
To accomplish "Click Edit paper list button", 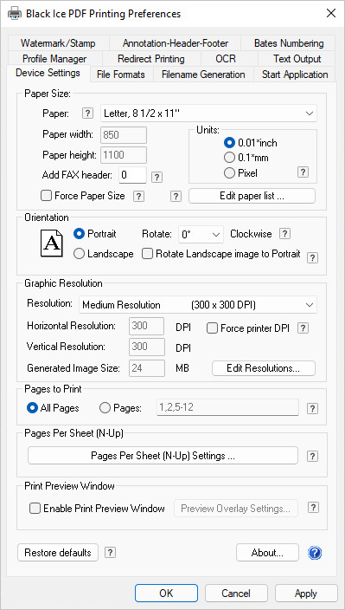I will pos(252,196).
